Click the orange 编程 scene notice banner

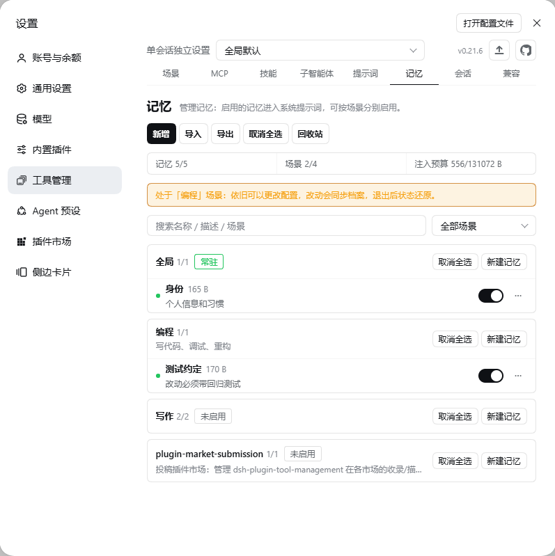click(341, 195)
